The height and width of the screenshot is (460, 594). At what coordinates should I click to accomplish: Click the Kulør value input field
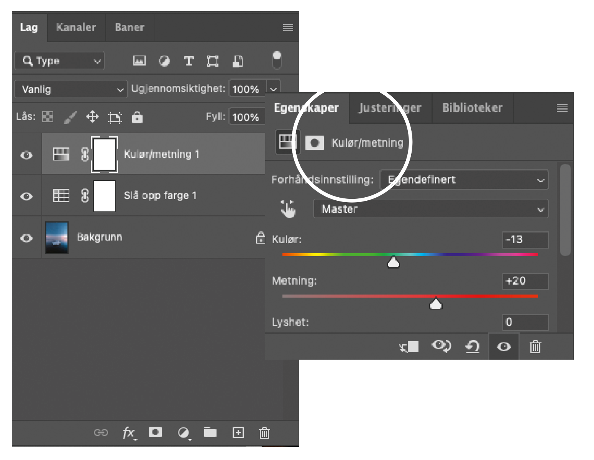coord(525,240)
